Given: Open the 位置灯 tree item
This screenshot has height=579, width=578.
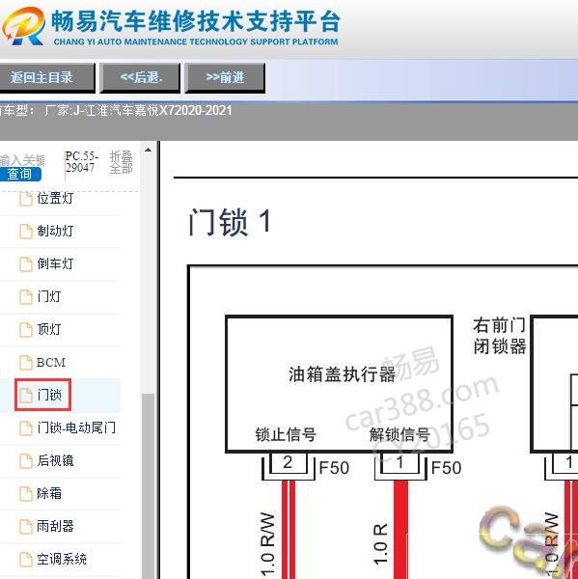Looking at the screenshot, I should (x=55, y=198).
